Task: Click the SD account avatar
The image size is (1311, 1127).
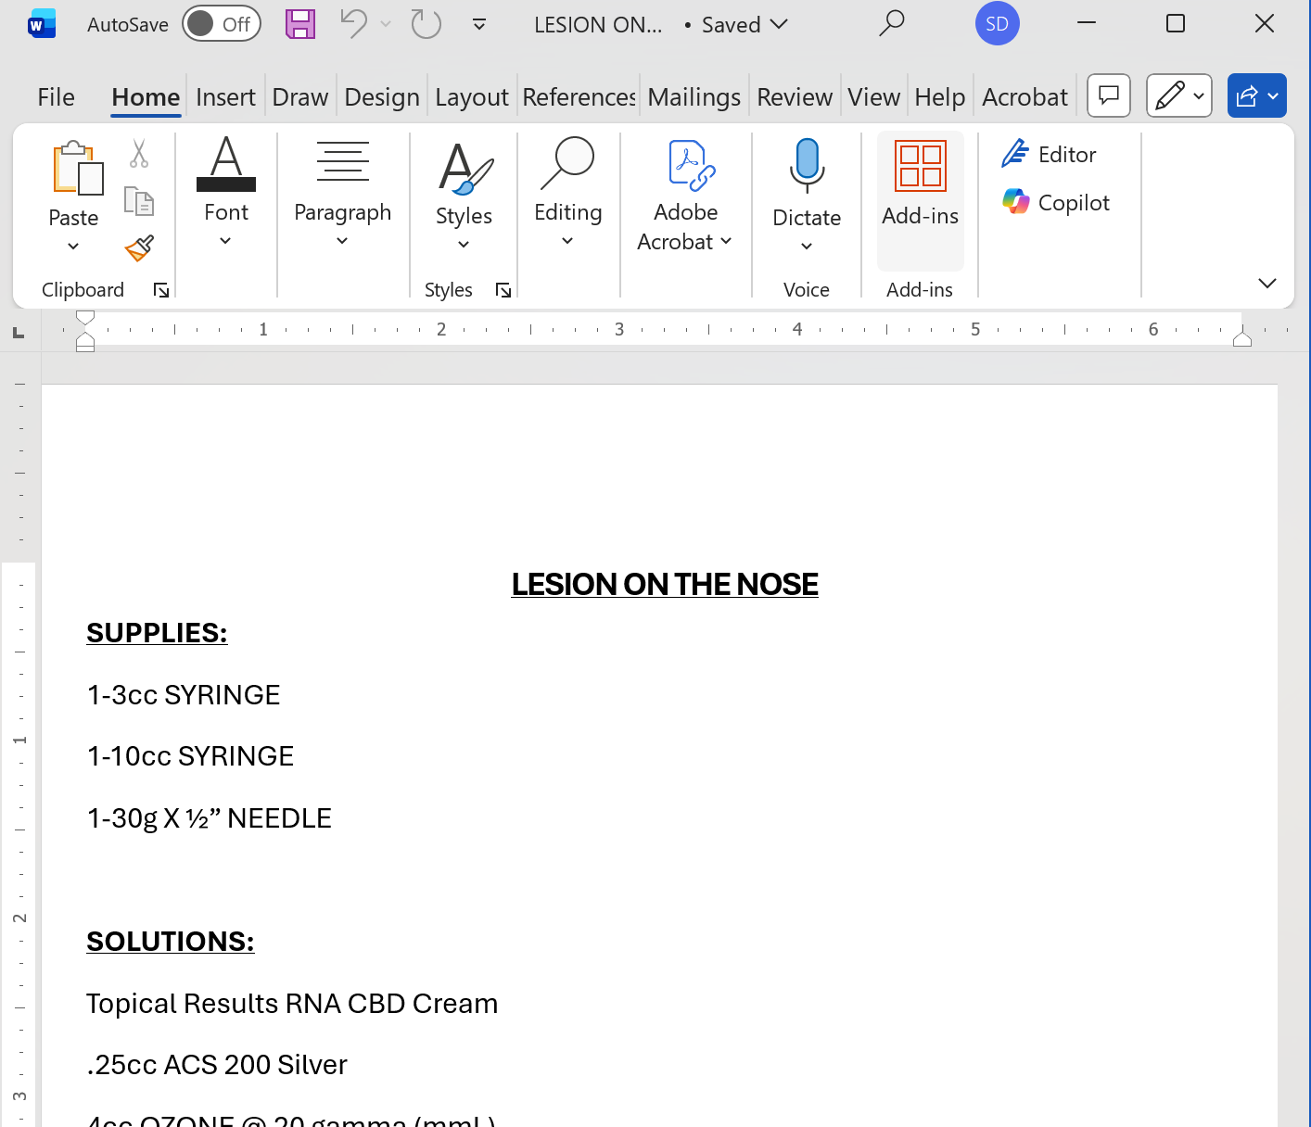Action: point(997,24)
